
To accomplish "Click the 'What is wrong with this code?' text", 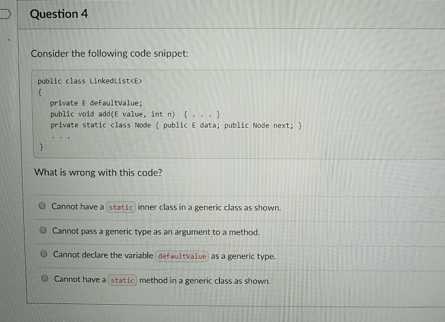I will click(98, 172).
